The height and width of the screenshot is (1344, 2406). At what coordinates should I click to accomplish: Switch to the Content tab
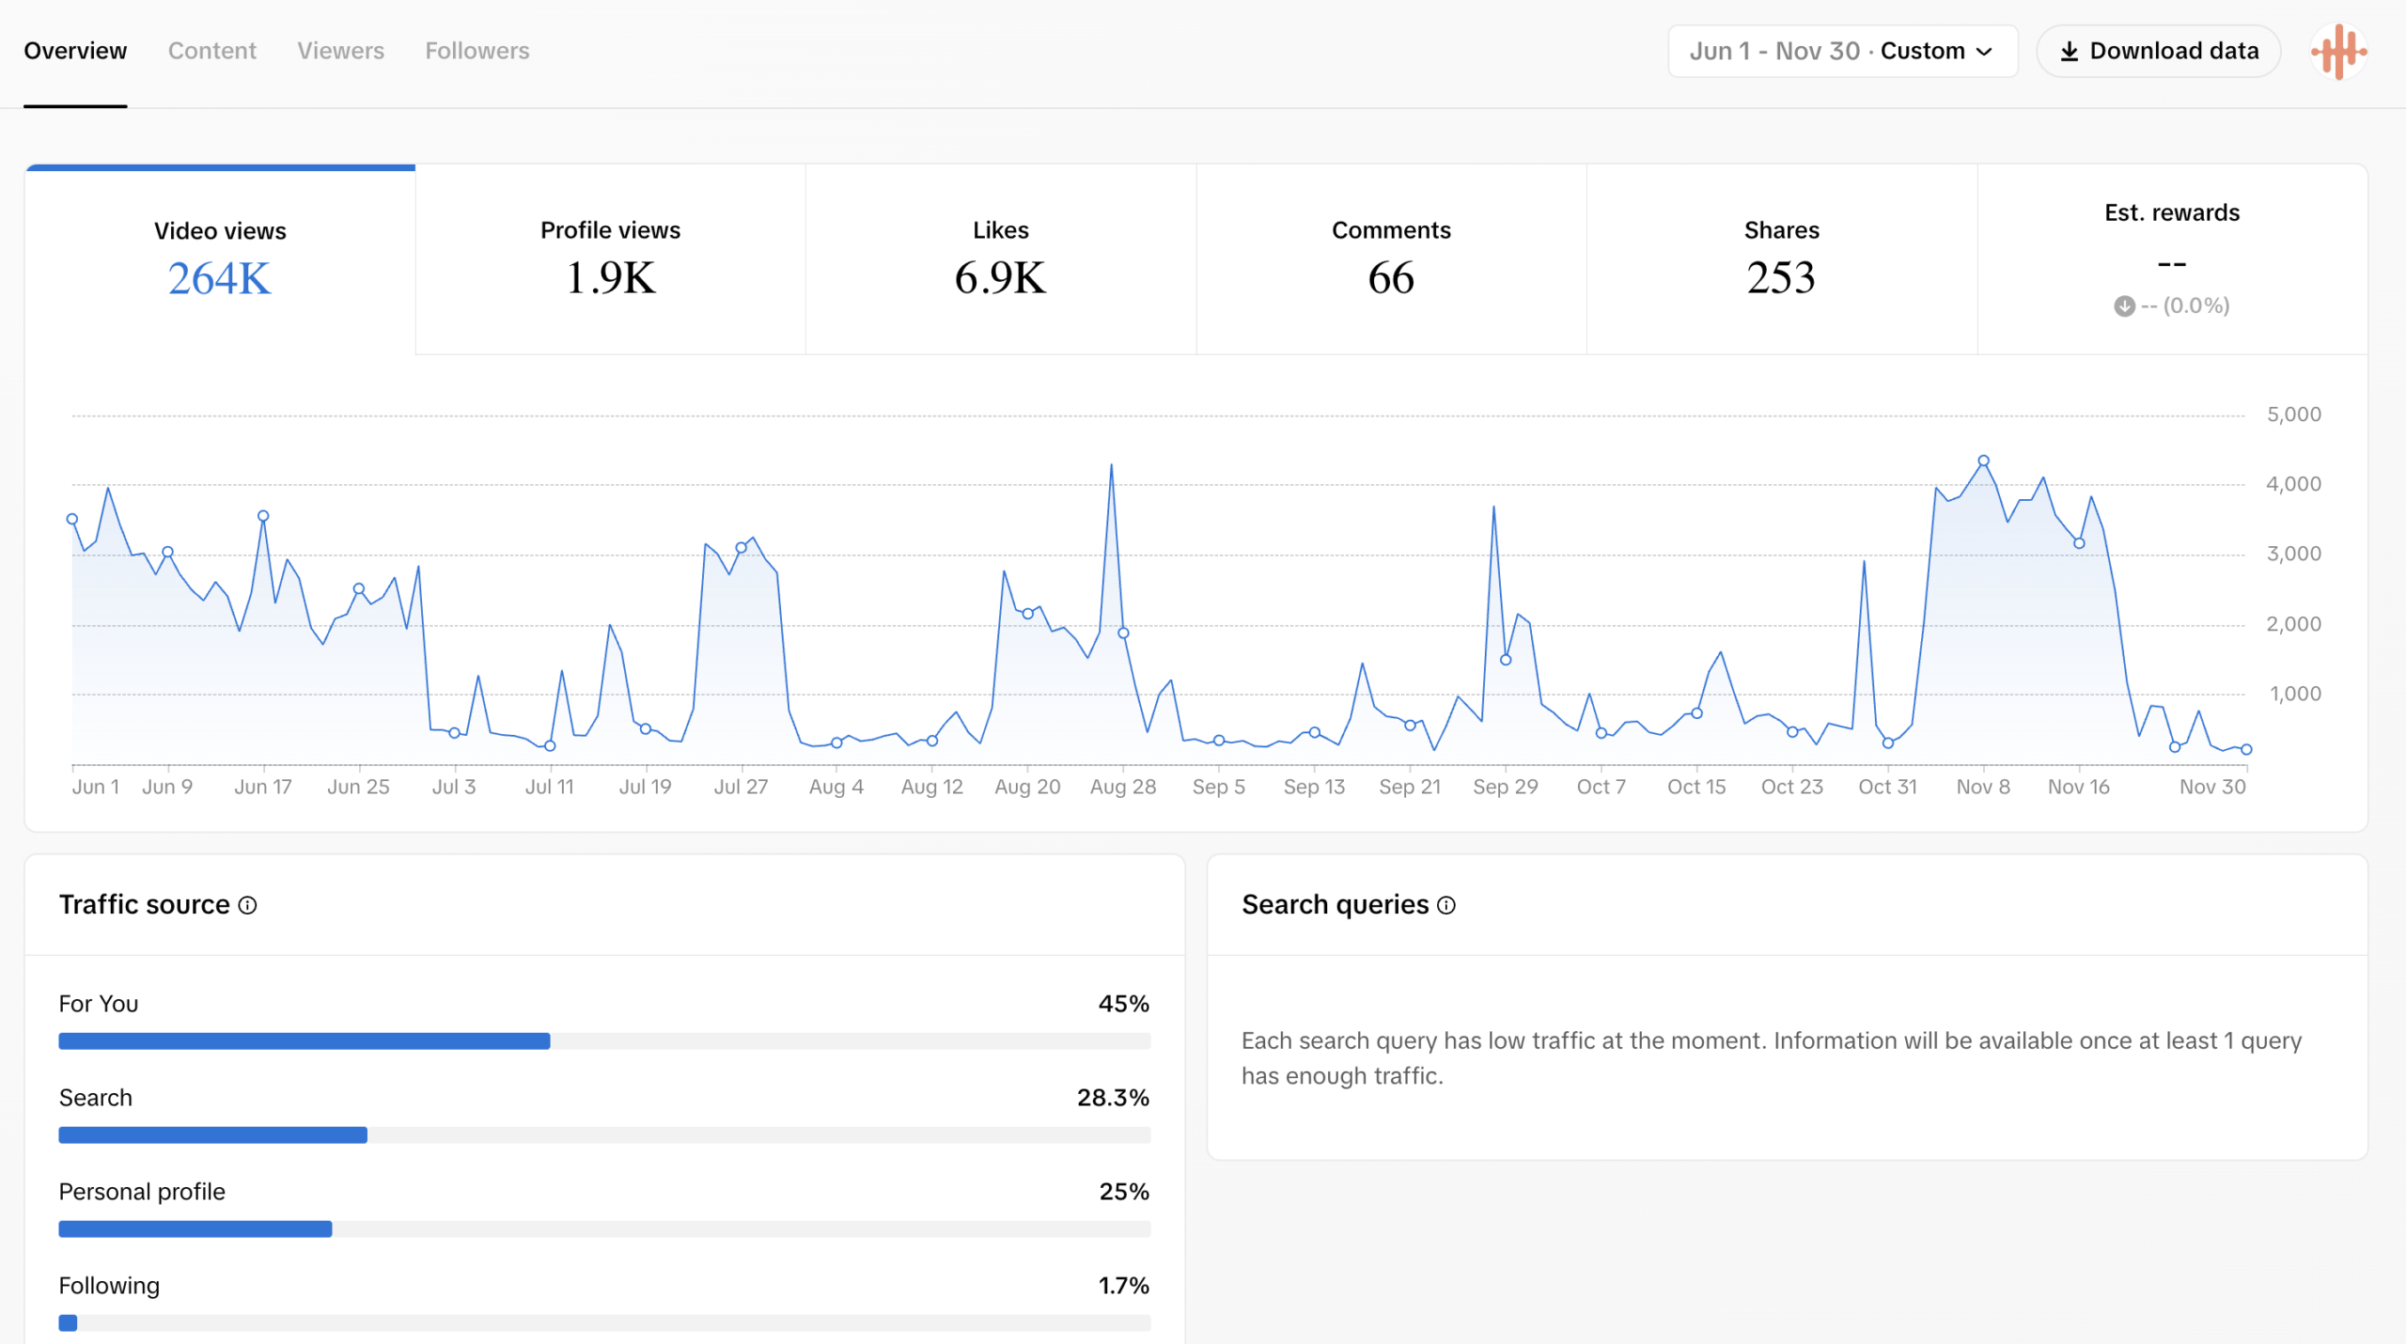pyautogui.click(x=211, y=51)
